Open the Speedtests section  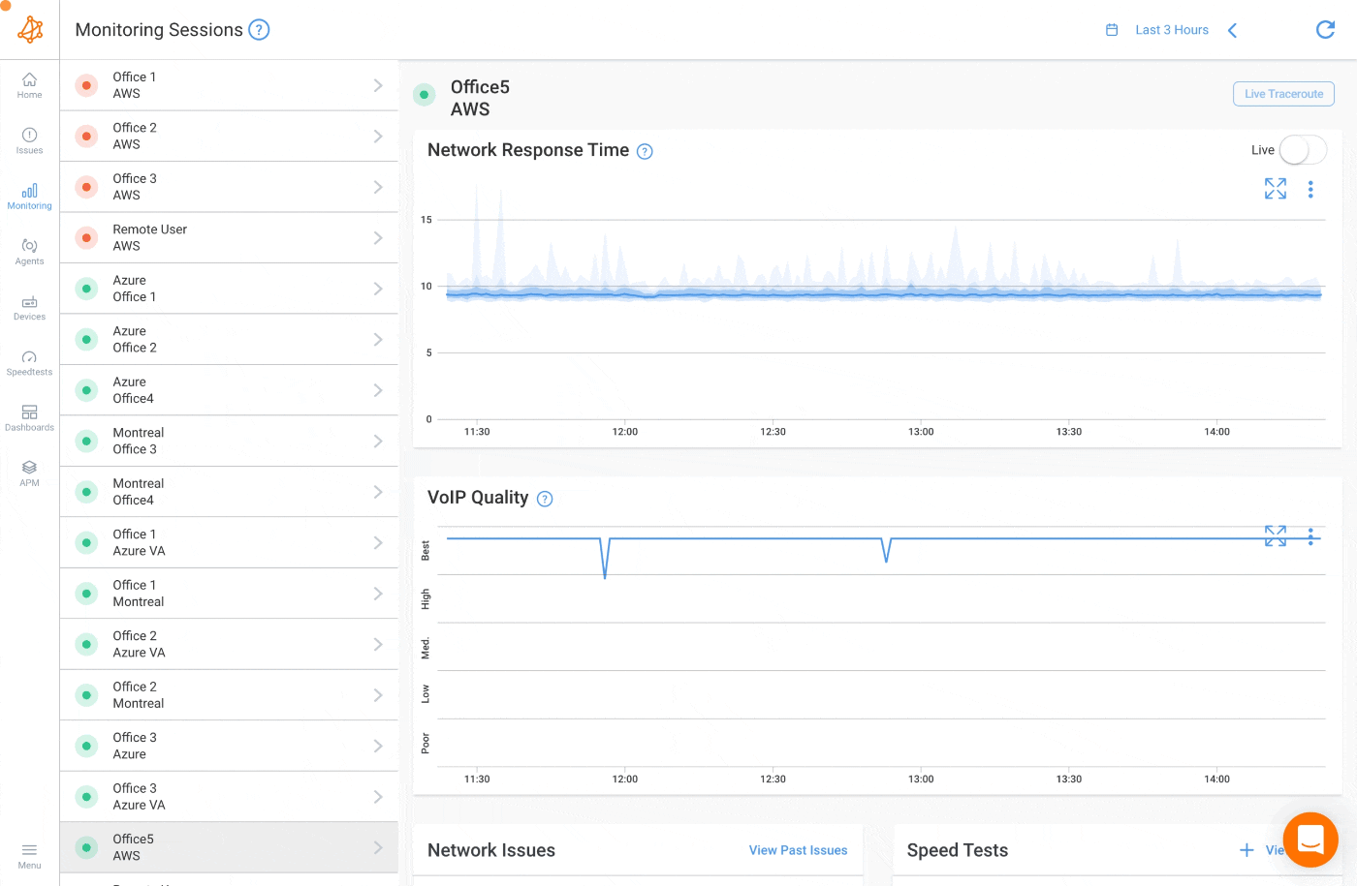(29, 363)
